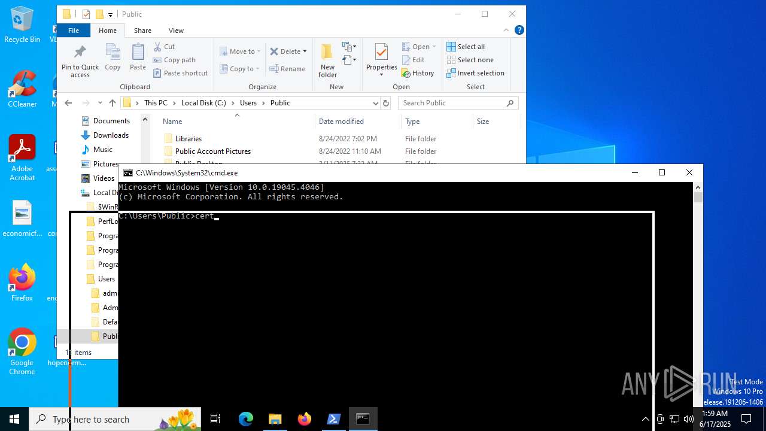766x431 pixels.
Task: Expand Properties dropdown arrow
Action: coord(382,75)
